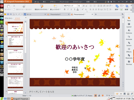Open the Kingsoft Presentation application menu arrow
This screenshot has width=134, height=100.
tap(31, 2)
